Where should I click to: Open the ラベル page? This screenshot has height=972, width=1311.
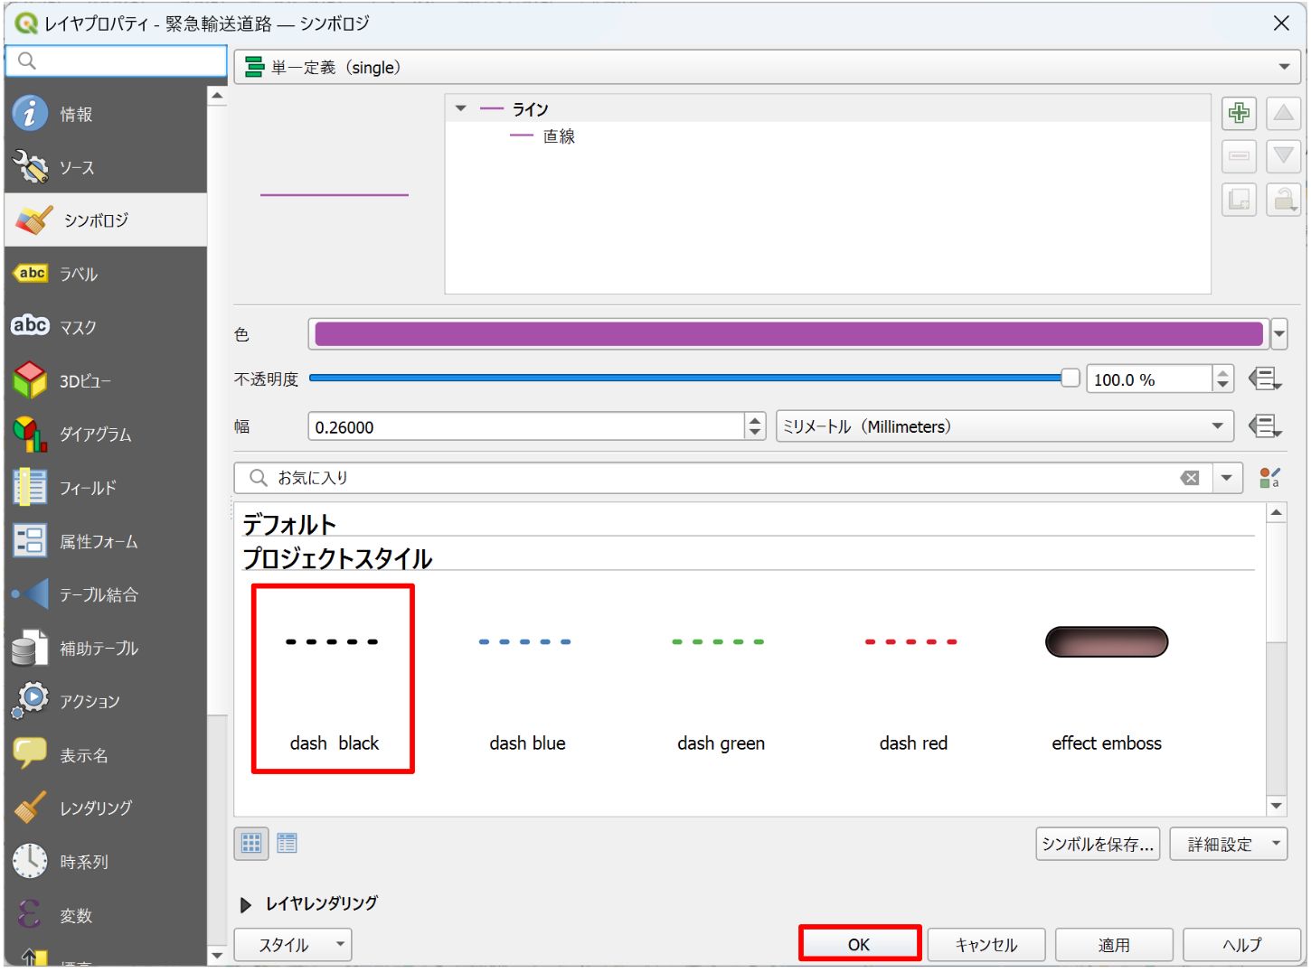[106, 274]
